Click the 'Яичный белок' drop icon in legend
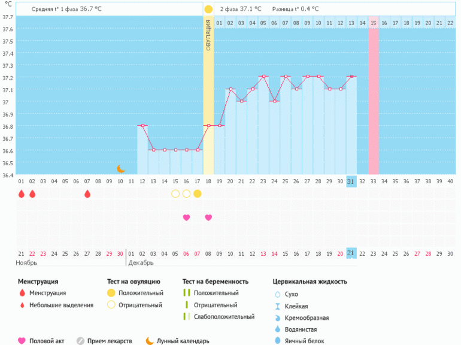Viewport: 461px width, 345px height. tap(277, 341)
